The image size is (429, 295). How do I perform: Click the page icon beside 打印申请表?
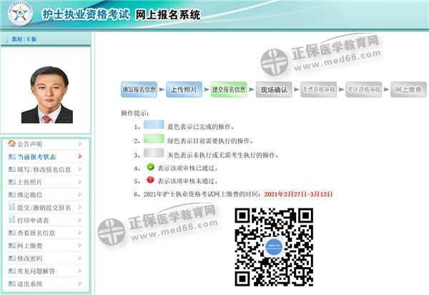(11, 221)
